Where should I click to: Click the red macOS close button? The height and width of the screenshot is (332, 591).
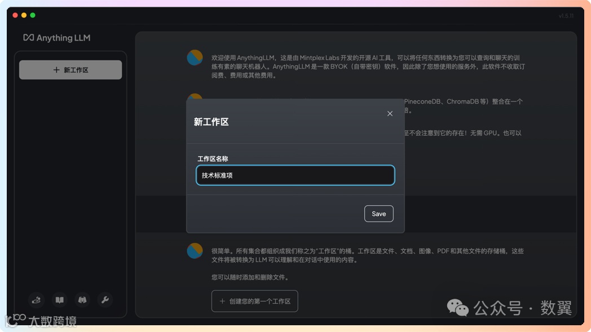pos(15,15)
